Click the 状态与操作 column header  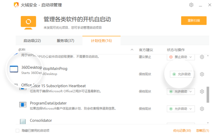tap(176, 50)
